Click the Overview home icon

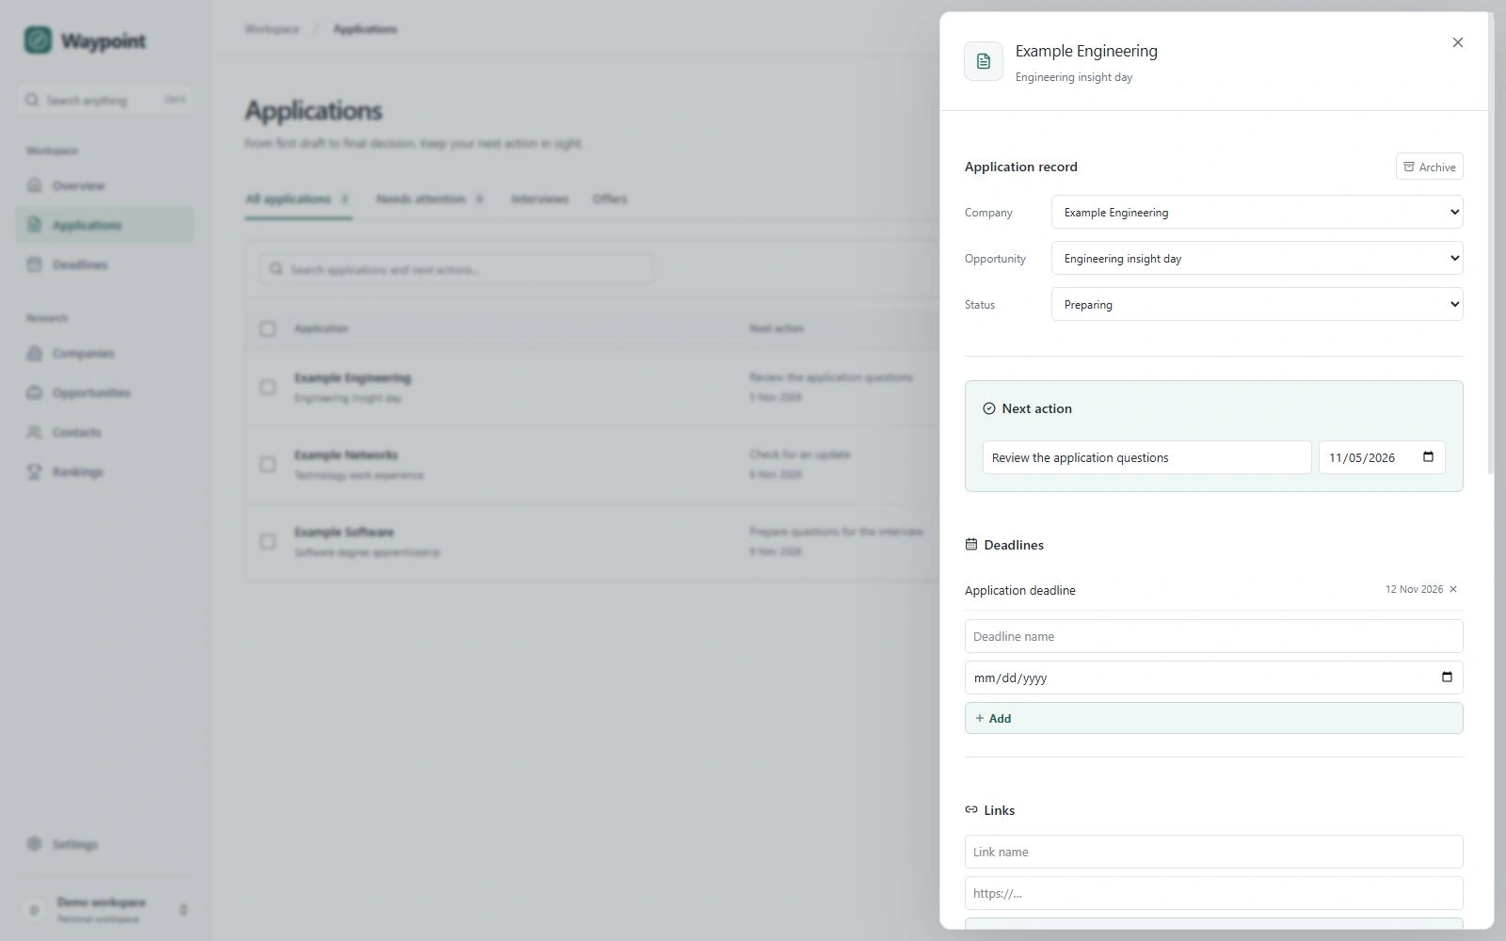(x=35, y=185)
